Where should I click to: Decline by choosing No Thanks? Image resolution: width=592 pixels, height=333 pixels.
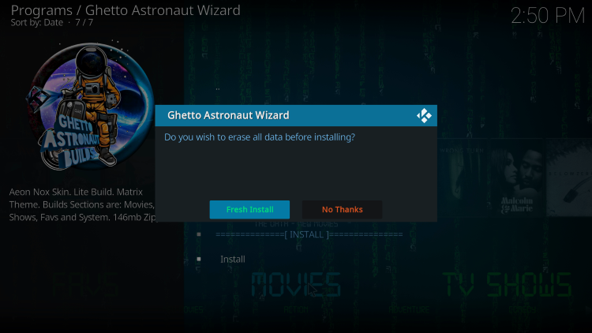tap(342, 210)
